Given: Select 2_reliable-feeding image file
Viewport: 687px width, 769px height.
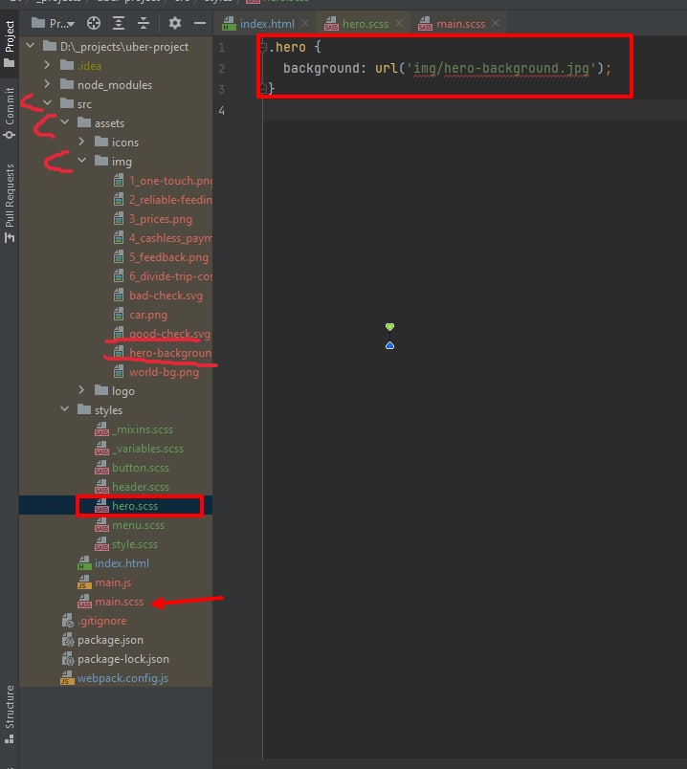Looking at the screenshot, I should tap(164, 200).
